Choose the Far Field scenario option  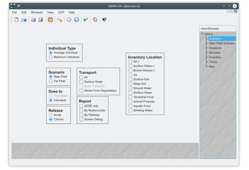click(x=51, y=81)
